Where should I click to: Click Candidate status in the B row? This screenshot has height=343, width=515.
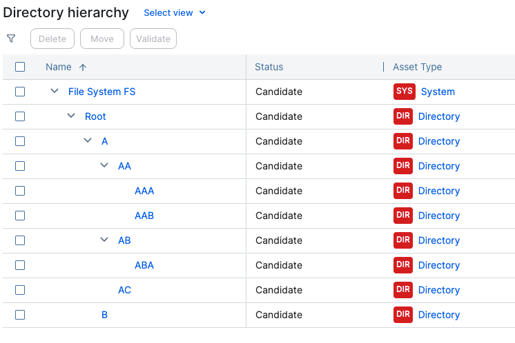point(279,315)
